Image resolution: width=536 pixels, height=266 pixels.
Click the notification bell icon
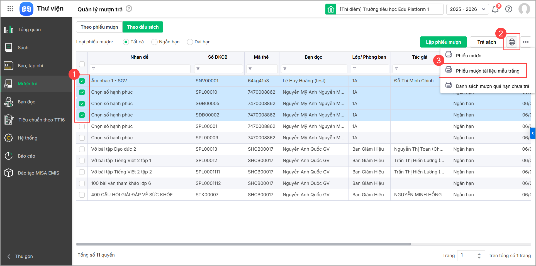(495, 9)
